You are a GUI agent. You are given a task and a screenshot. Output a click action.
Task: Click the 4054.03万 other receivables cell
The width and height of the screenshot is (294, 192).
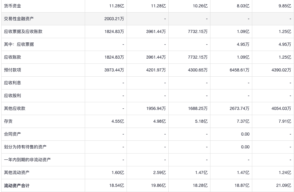coord(281,108)
